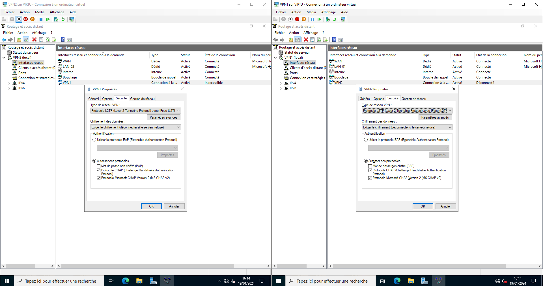Switch to Gestion de réseau tab in VPN1 Propriétés
The height and width of the screenshot is (286, 543).
coord(142,99)
